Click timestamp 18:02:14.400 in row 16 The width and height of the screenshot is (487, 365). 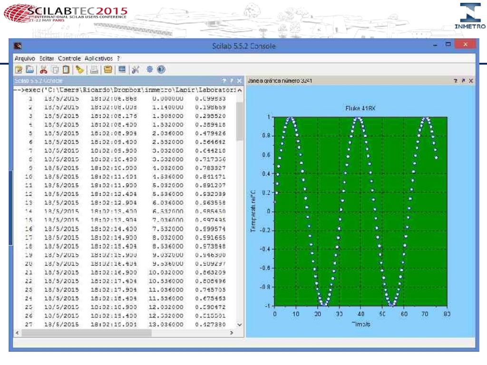tap(114, 229)
